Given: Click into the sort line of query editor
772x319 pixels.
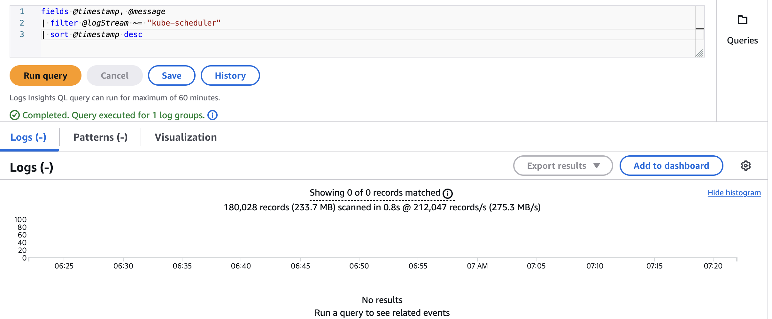Looking at the screenshot, I should click(192, 35).
